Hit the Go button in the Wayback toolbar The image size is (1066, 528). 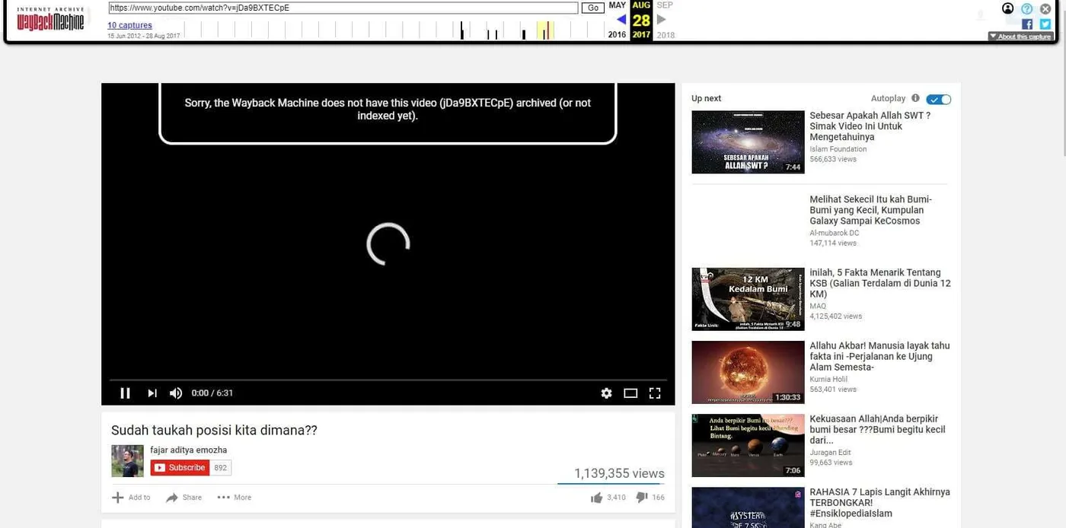coord(592,8)
